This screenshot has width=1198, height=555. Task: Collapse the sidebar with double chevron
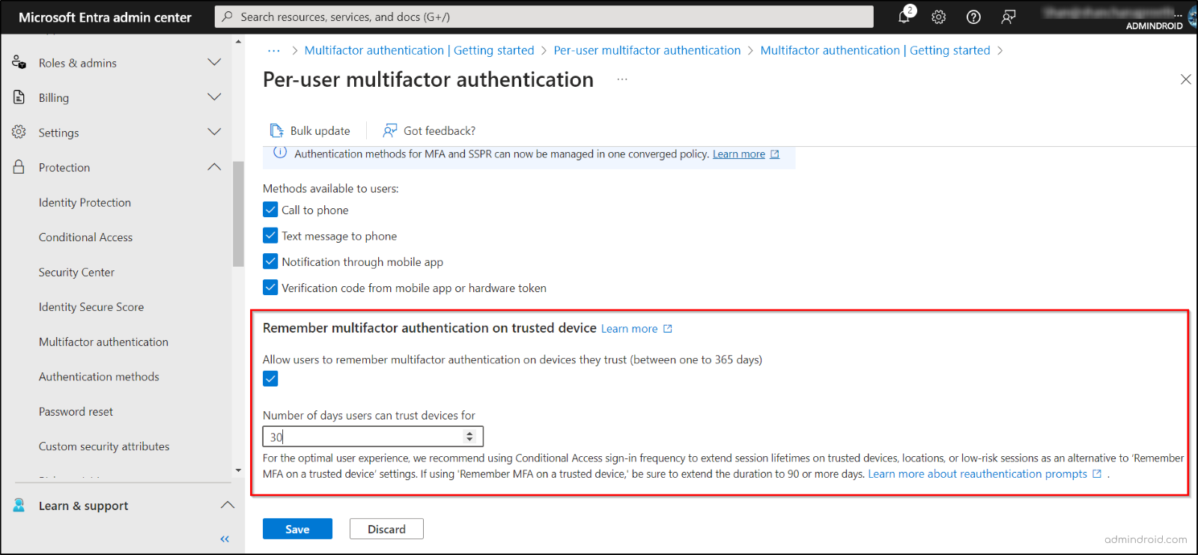pos(225,539)
